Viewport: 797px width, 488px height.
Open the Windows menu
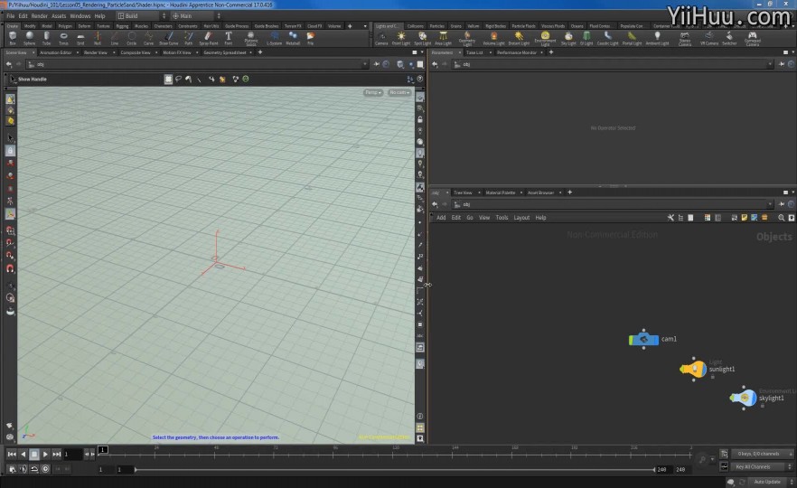[80, 15]
